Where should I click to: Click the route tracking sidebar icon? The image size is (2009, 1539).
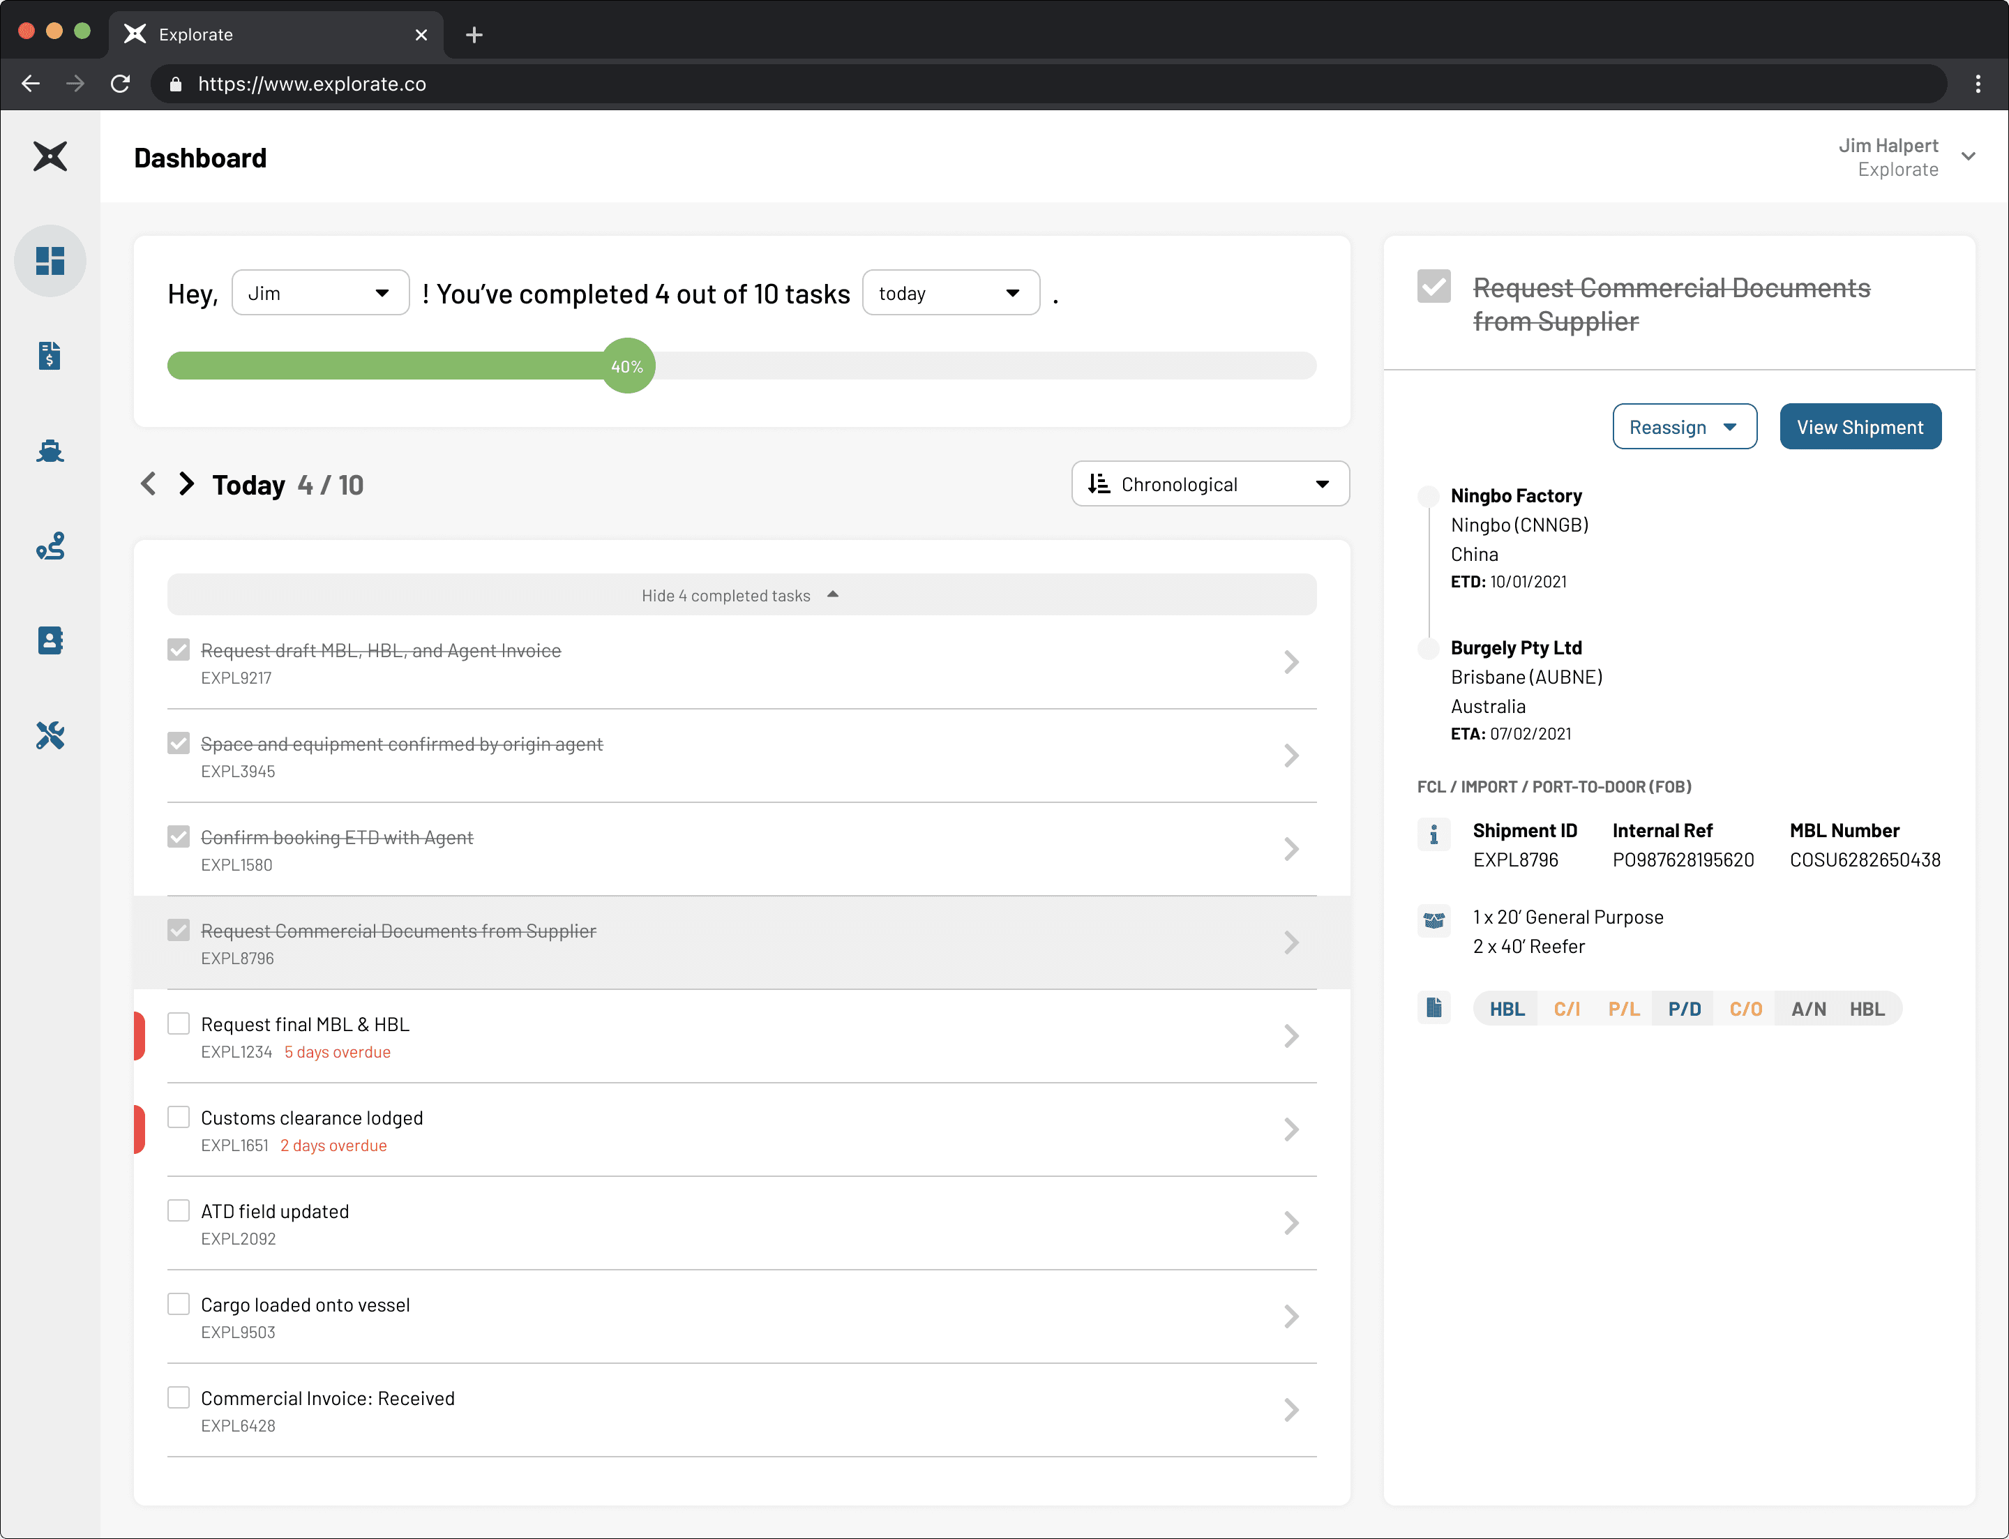click(x=50, y=546)
